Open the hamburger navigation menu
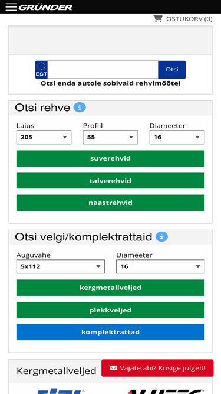 pos(11,7)
